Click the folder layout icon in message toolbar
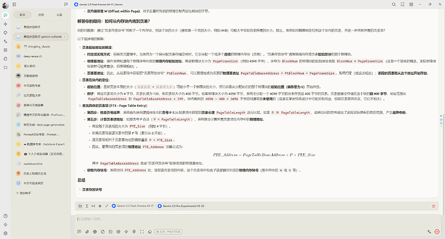The image size is (445, 239). 81,206
